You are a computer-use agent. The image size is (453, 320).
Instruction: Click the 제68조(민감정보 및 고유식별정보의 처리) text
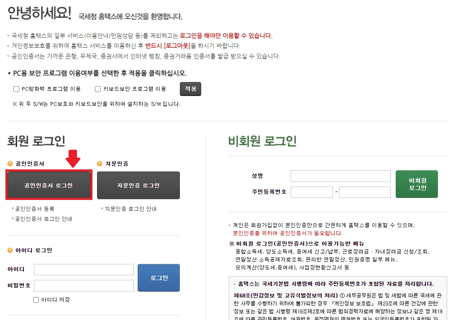(x=286, y=295)
